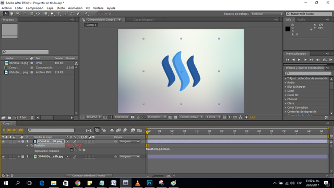
Task: Click the 0:00:00:00 timeline timecode
Action: [13, 130]
